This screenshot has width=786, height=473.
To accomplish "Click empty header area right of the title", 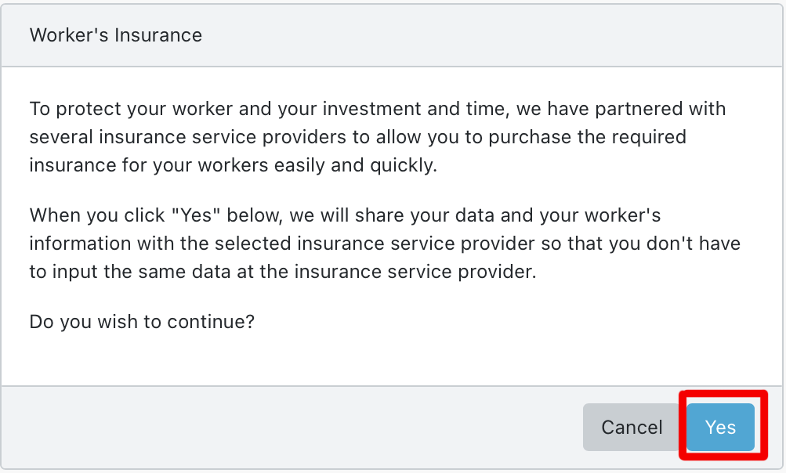I will [486, 35].
